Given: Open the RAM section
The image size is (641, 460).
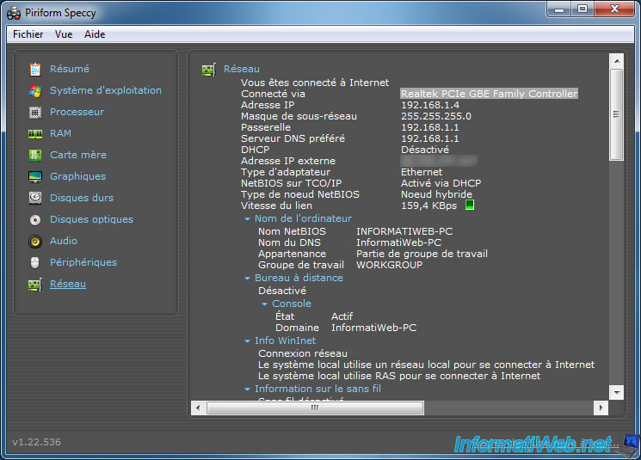Looking at the screenshot, I should point(60,133).
